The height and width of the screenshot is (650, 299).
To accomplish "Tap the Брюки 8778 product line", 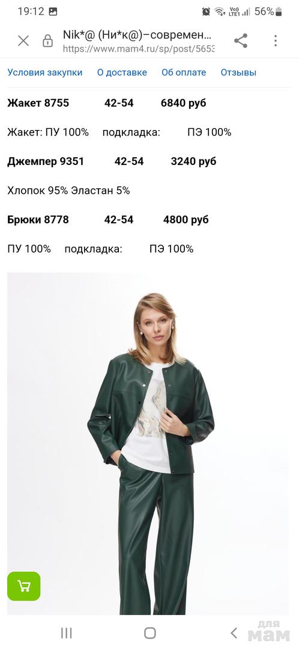I will [x=108, y=220].
